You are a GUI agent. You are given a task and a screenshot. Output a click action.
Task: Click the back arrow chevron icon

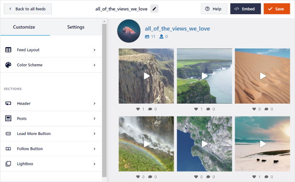coord(10,9)
